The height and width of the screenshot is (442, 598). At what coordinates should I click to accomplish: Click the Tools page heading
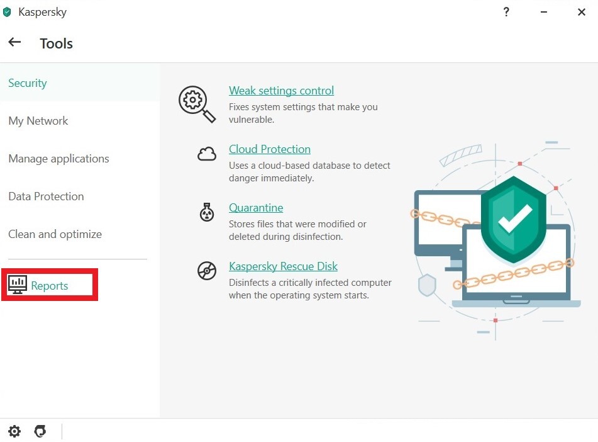[57, 43]
